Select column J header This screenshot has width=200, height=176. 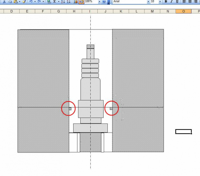tap(105, 11)
